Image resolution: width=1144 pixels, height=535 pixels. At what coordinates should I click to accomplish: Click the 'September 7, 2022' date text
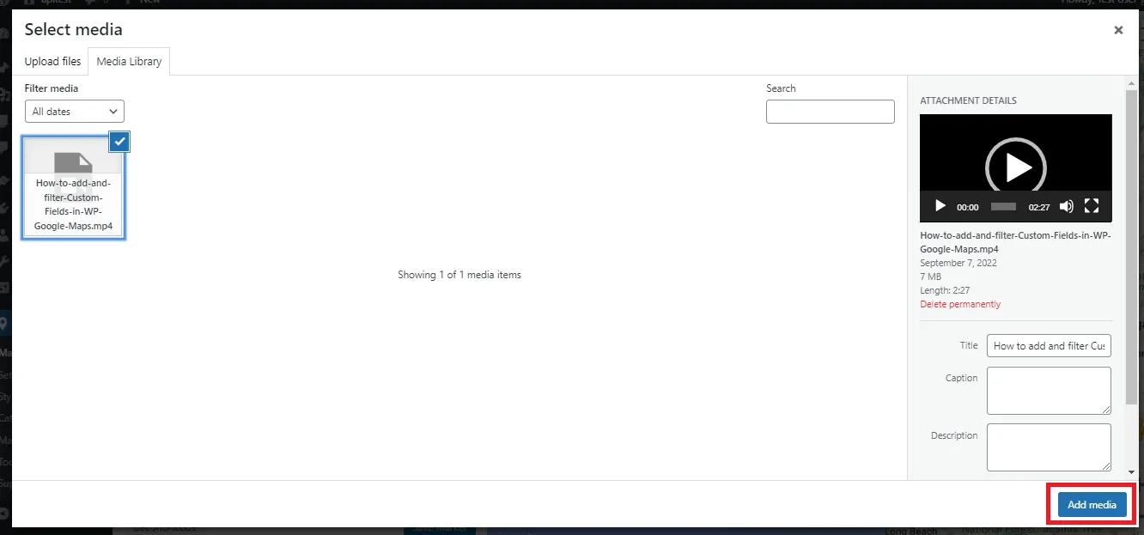click(x=958, y=263)
